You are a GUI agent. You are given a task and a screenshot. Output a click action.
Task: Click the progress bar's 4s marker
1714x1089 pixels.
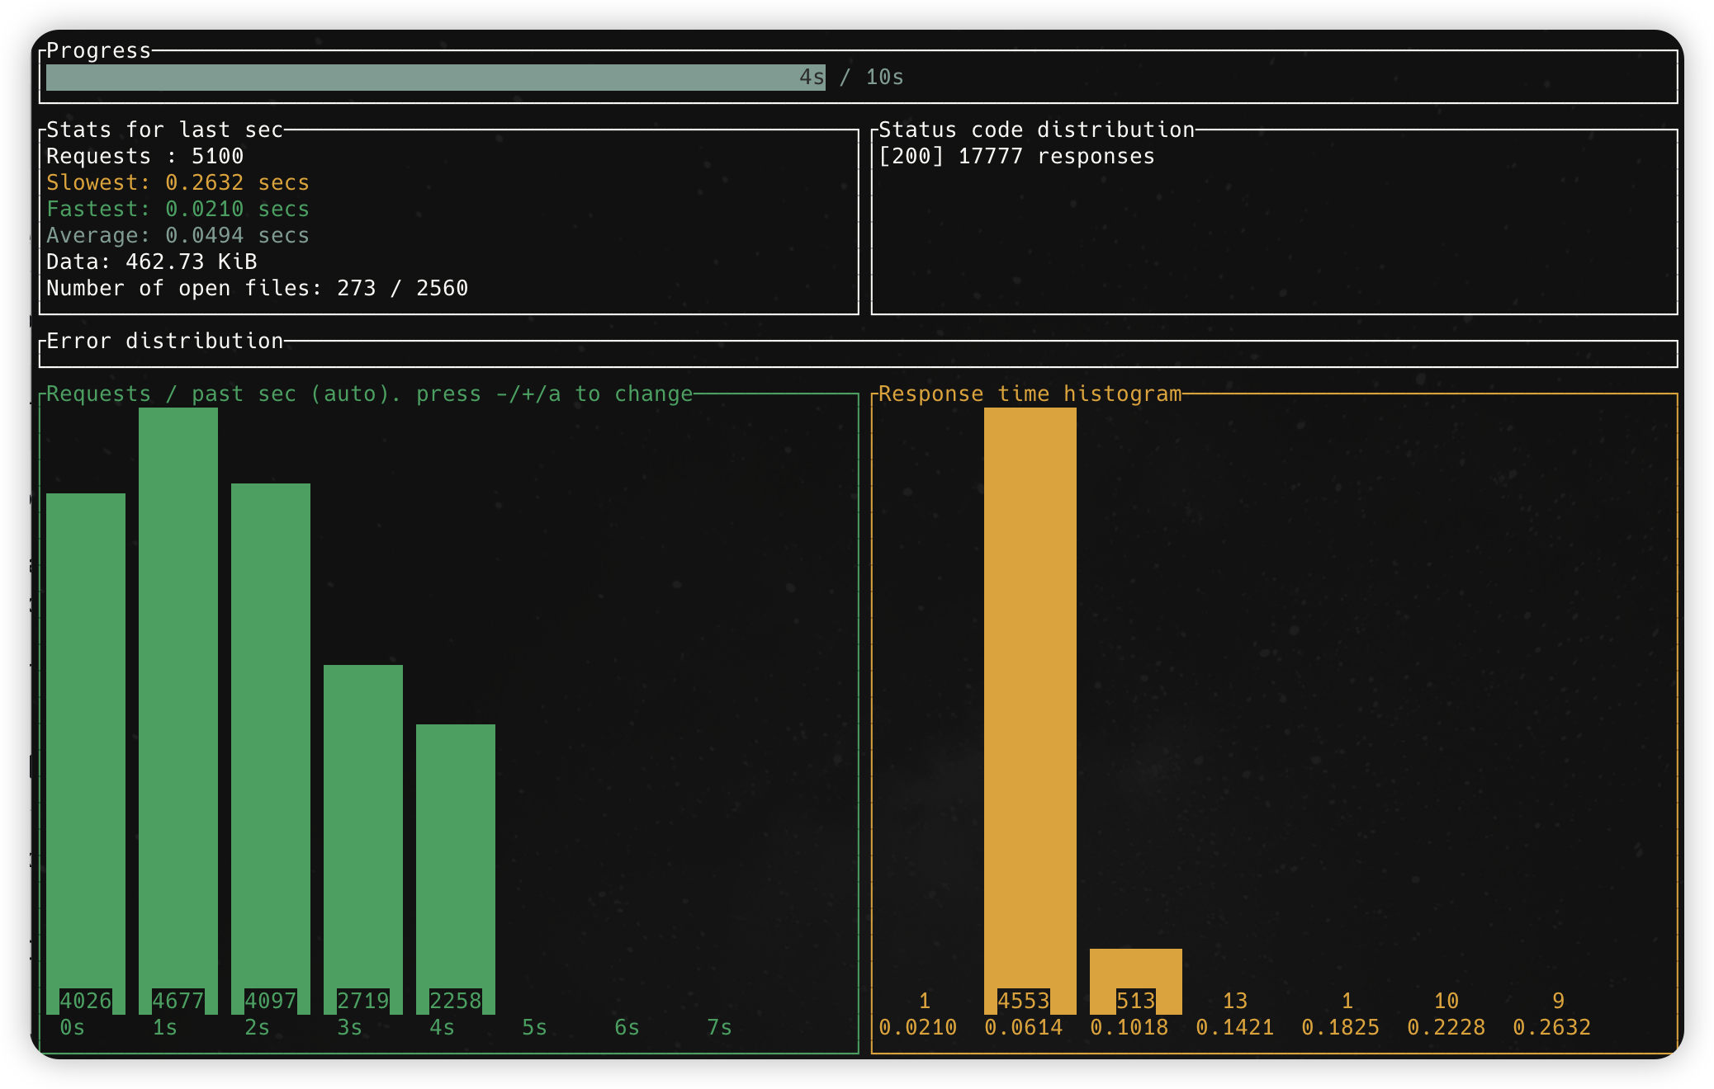(811, 78)
